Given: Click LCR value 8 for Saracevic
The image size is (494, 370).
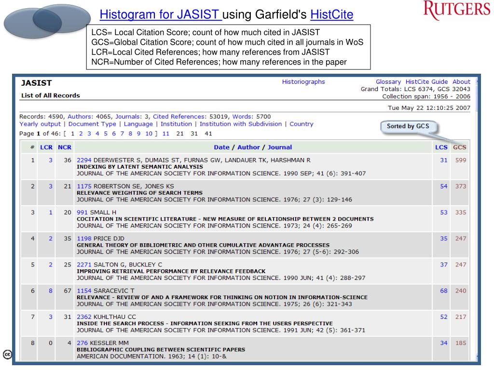Looking at the screenshot, I should coord(50,291).
